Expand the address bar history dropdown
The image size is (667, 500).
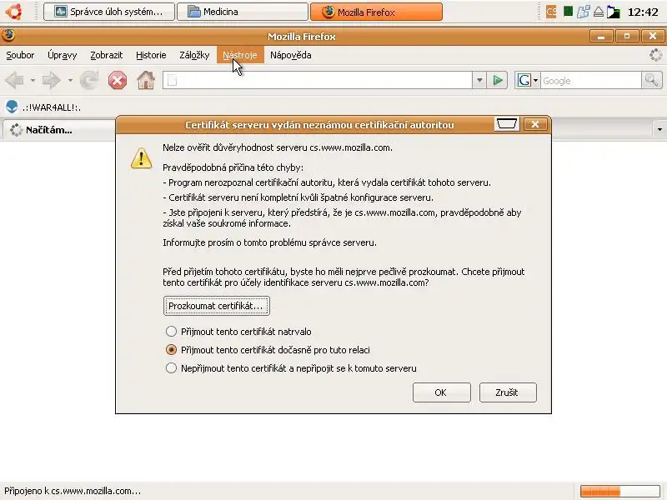[x=479, y=80]
